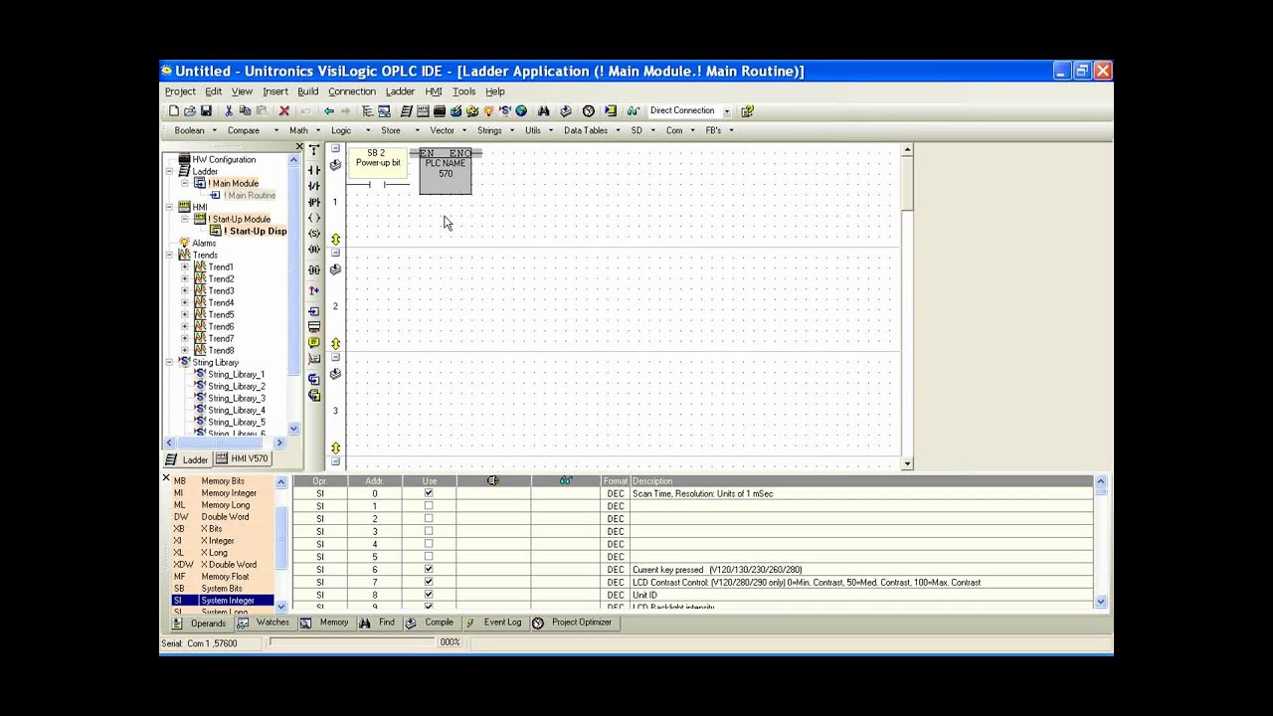Click the download icon in the main toolbar

coord(565,110)
